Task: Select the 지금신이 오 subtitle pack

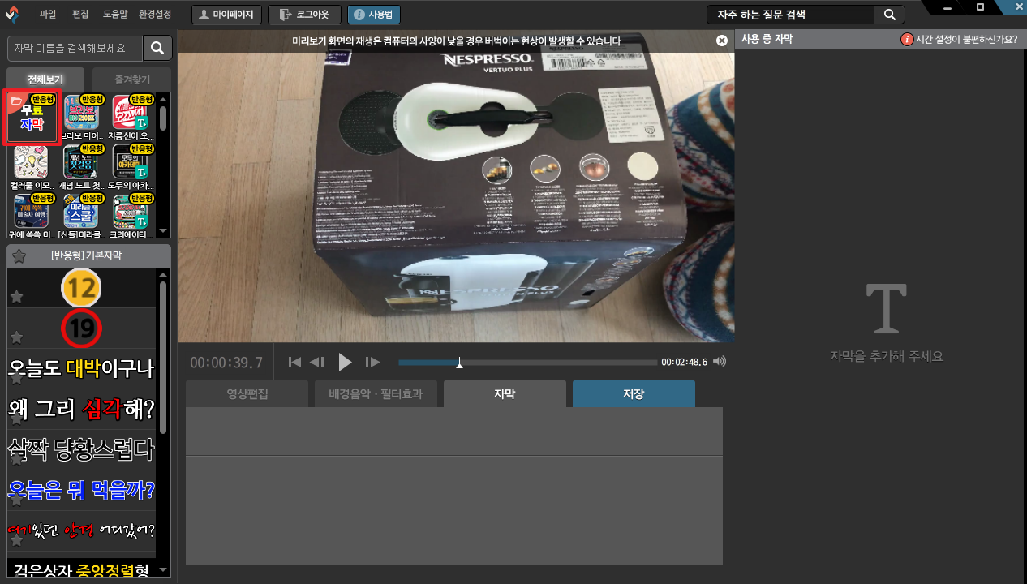Action: (130, 118)
